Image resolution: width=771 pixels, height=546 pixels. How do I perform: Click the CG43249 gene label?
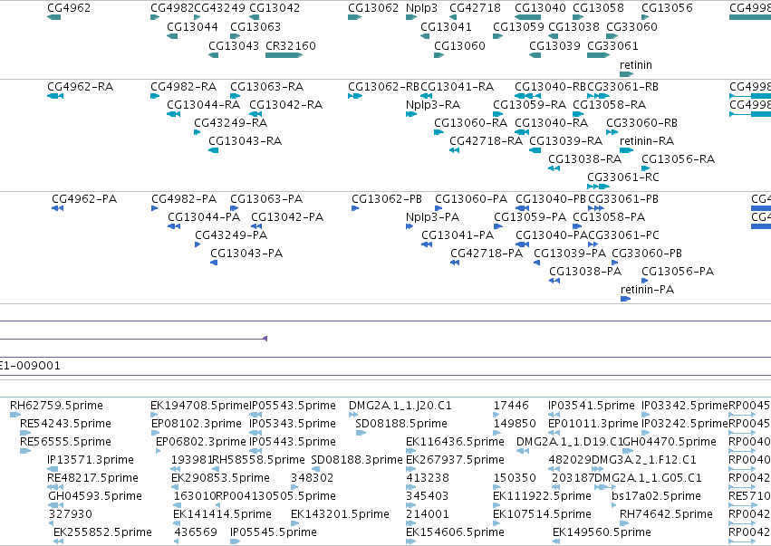pyautogui.click(x=219, y=8)
